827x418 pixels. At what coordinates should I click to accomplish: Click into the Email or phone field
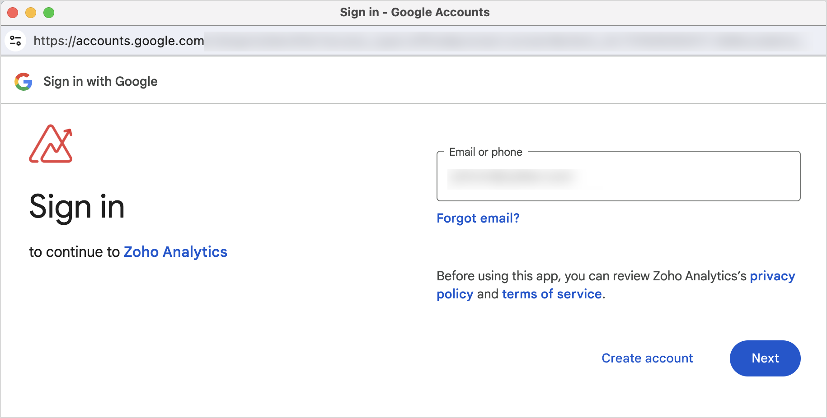click(618, 176)
